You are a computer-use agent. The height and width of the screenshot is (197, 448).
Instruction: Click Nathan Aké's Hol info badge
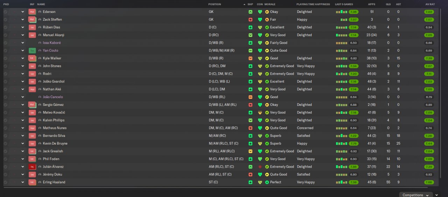(32, 89)
